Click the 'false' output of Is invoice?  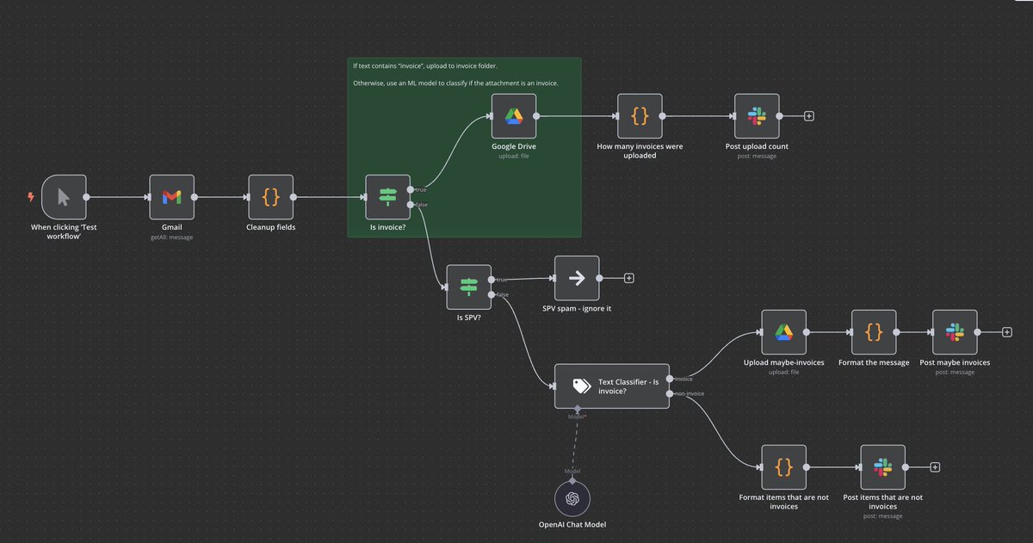[x=411, y=205]
